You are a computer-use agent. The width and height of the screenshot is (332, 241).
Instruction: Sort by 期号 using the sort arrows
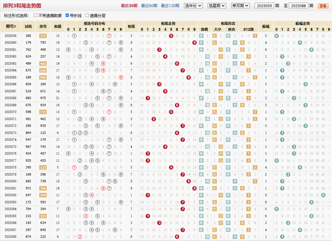click(x=15, y=27)
